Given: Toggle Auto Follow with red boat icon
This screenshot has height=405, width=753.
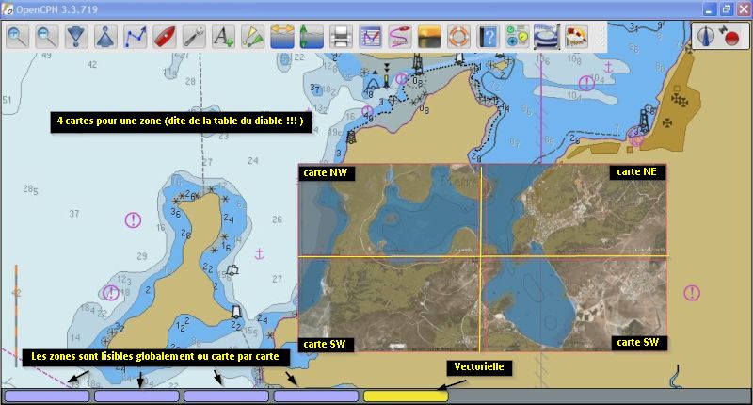Looking at the screenshot, I should click(165, 37).
